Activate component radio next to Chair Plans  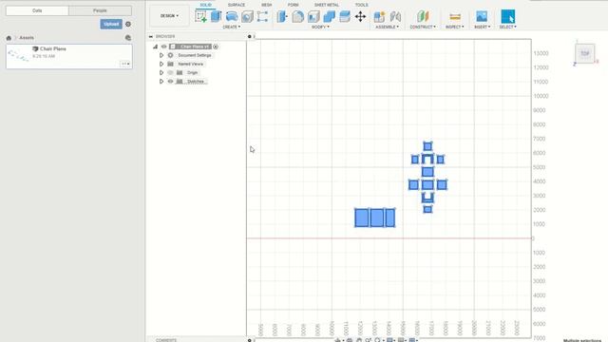(216, 47)
